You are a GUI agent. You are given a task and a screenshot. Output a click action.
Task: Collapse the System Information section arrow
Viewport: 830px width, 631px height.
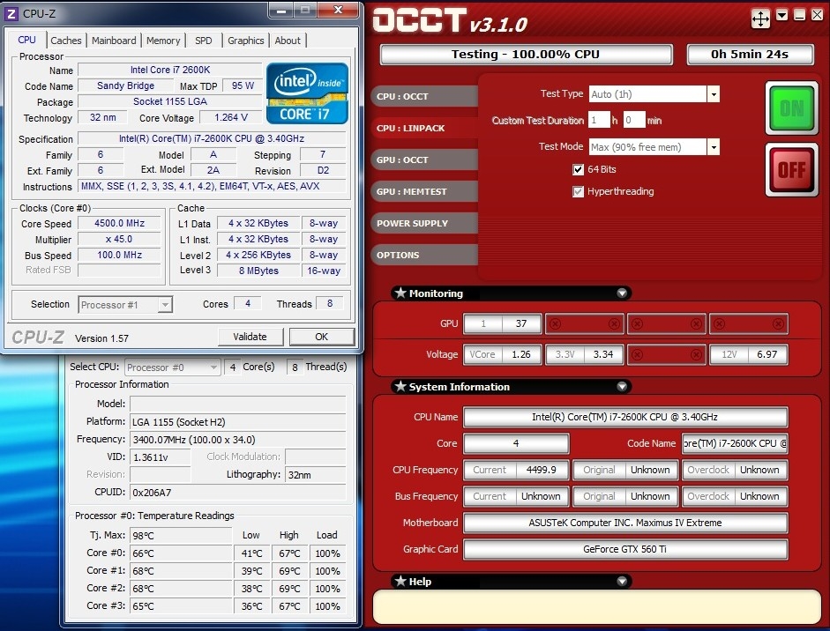click(x=622, y=386)
